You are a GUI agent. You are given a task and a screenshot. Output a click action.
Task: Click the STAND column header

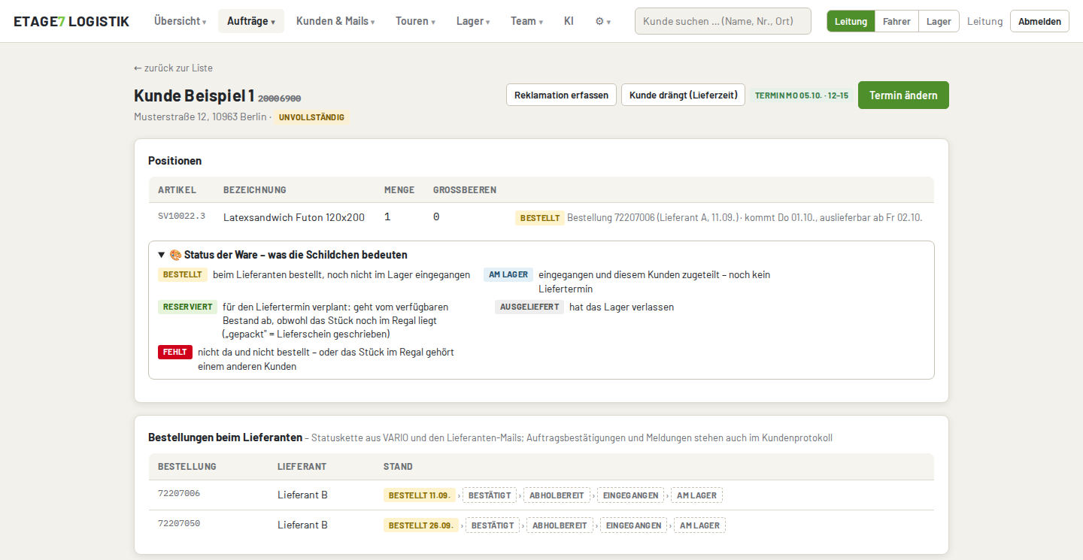coord(398,467)
